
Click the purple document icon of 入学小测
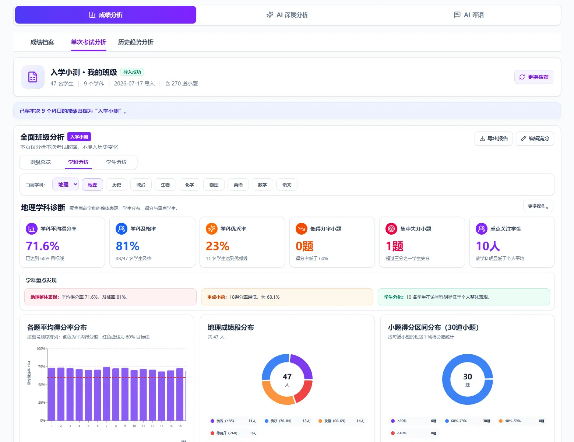click(33, 77)
